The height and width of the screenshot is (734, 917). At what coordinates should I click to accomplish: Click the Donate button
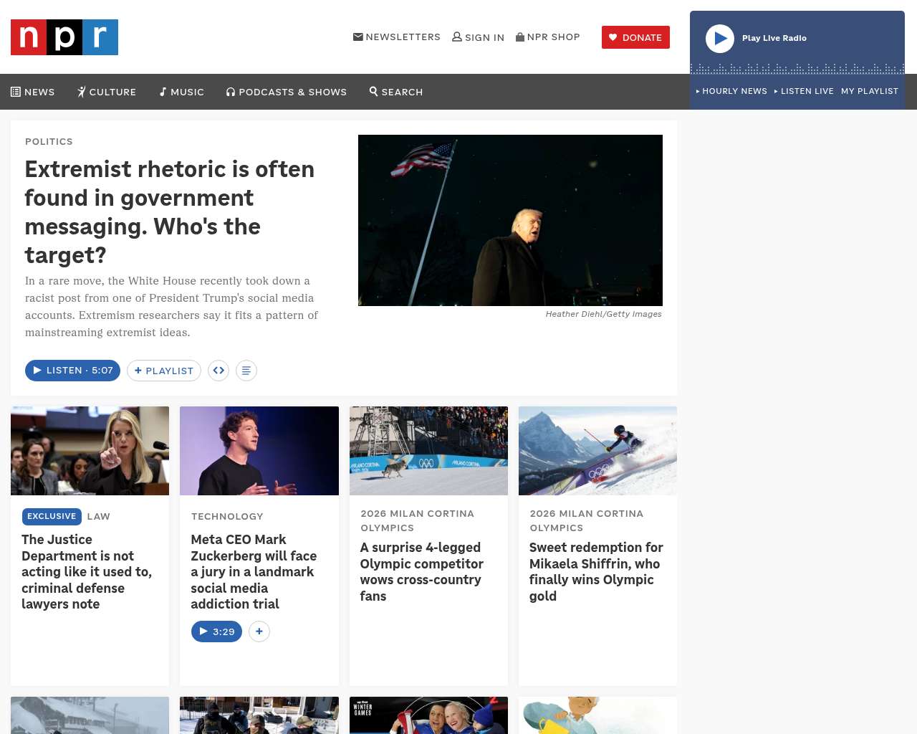635,37
